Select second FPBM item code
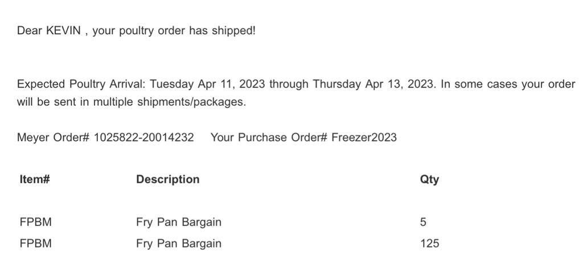Viewport: 583px width, 280px height. coord(36,244)
